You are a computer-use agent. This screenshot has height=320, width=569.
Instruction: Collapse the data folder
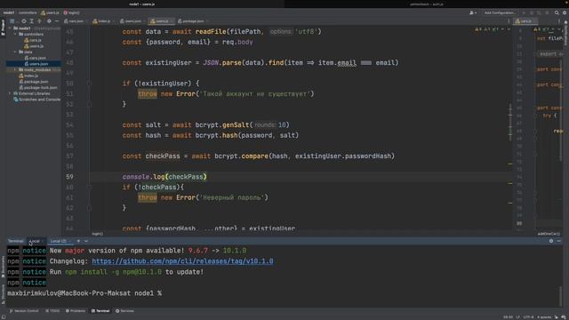point(15,52)
